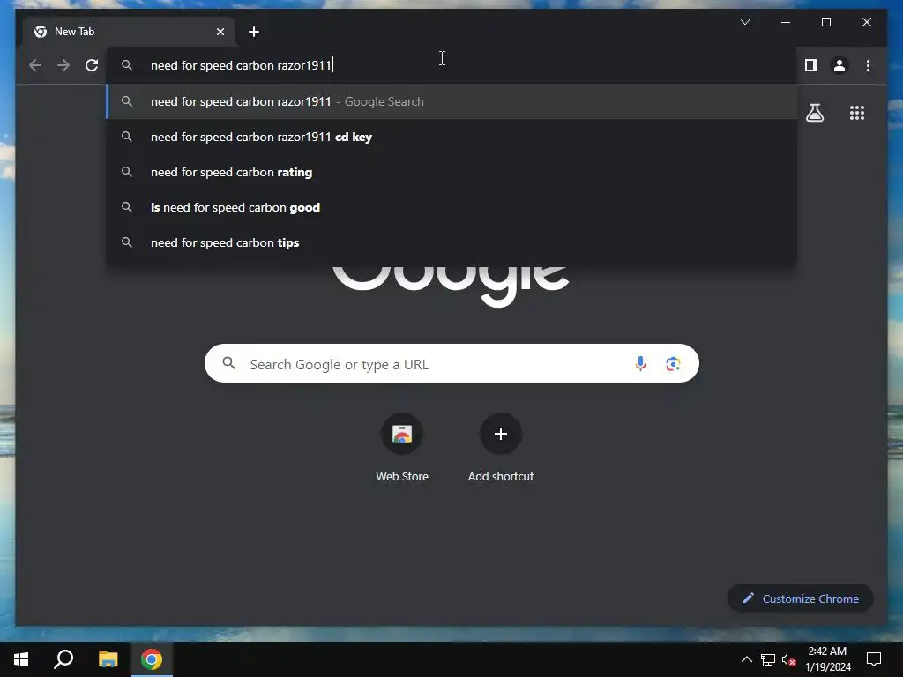The height and width of the screenshot is (677, 903).
Task: Open a new tab with plus icon
Action: [x=254, y=32]
